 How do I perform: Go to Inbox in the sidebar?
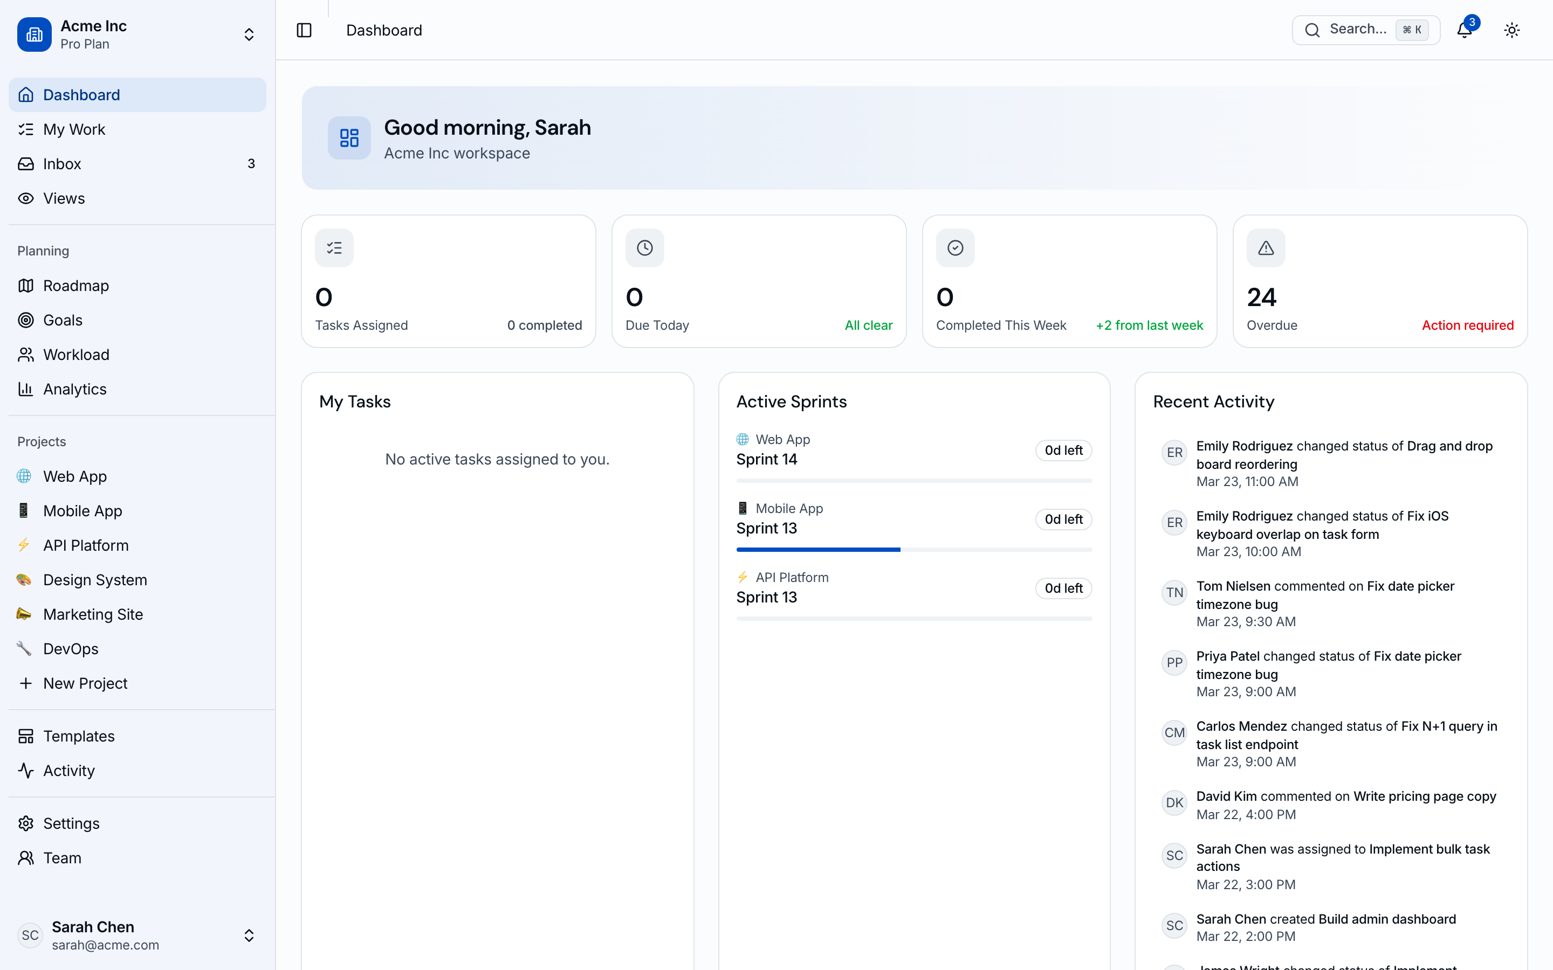62,164
